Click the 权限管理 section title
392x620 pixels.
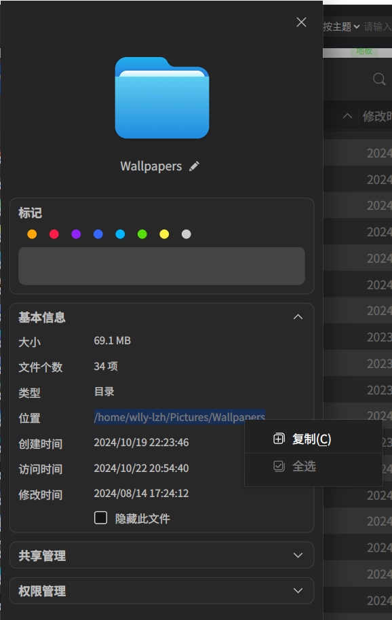tap(42, 591)
